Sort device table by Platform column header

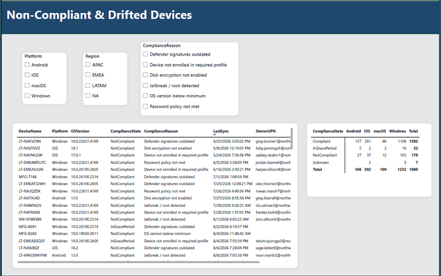(x=60, y=131)
